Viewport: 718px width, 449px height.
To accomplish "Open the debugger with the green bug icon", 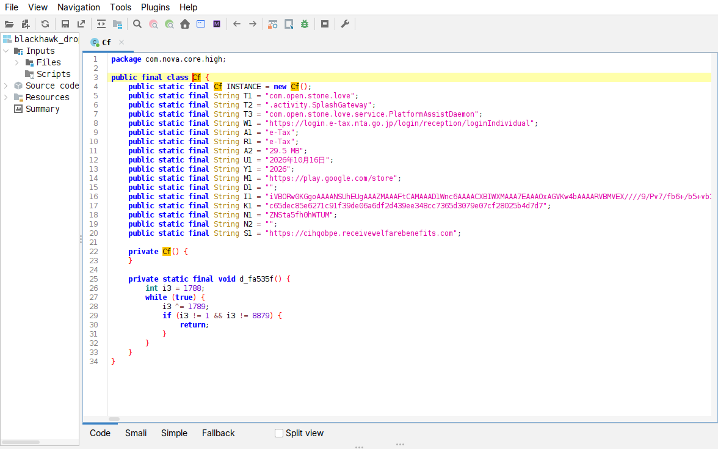I will click(x=305, y=24).
